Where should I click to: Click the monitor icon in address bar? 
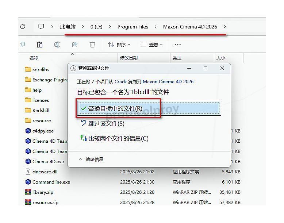click(41, 27)
